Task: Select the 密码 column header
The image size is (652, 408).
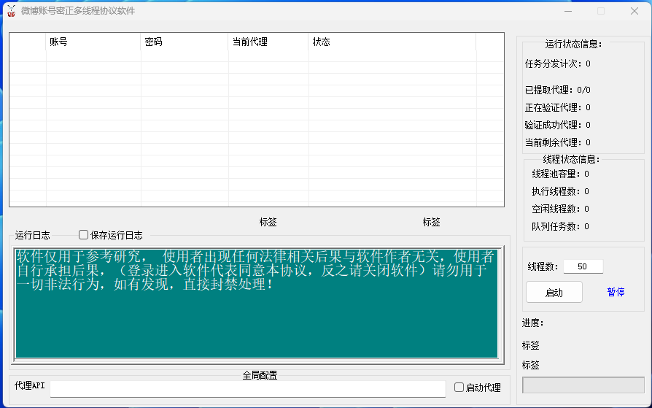Action: pos(185,42)
